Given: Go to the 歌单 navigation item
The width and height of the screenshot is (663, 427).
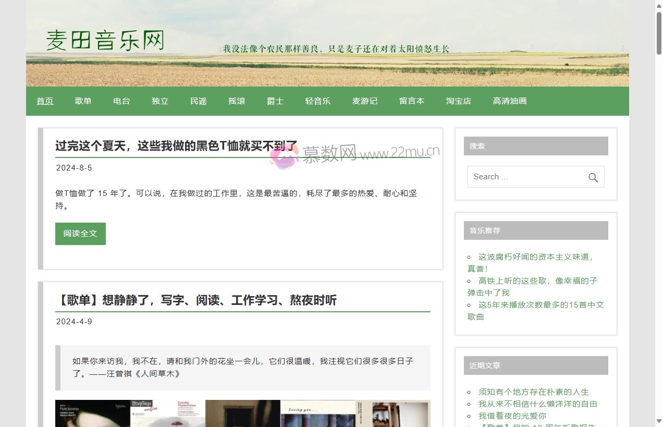Looking at the screenshot, I should 83,101.
